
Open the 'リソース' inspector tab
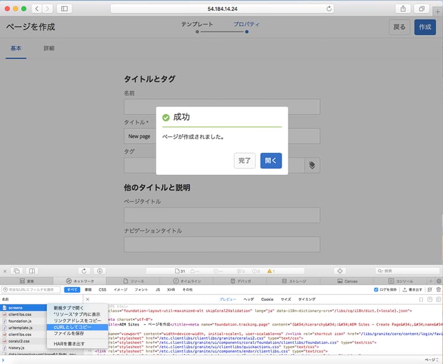[133, 281]
